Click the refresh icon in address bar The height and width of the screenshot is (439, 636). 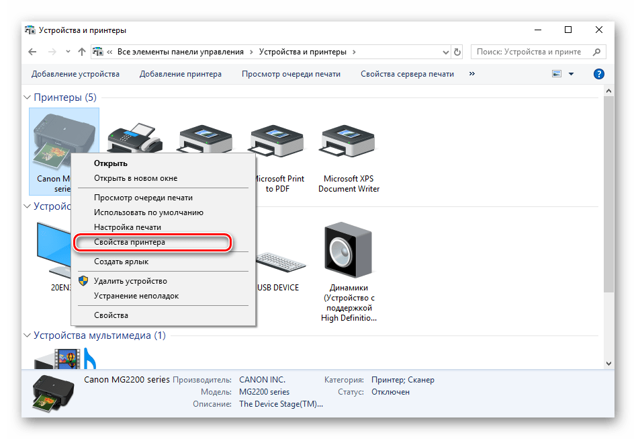[x=458, y=52]
